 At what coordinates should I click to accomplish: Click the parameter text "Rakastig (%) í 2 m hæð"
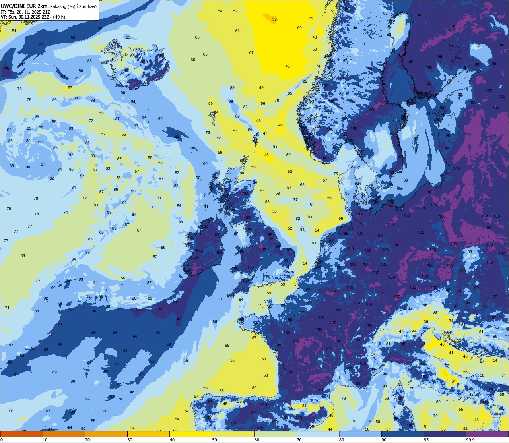tap(74, 6)
